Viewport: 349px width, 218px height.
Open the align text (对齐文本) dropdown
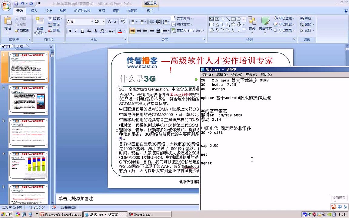(x=182, y=25)
